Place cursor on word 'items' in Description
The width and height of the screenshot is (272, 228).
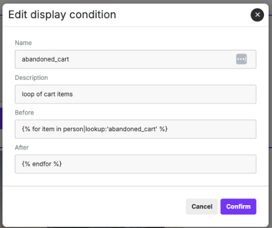tap(64, 94)
